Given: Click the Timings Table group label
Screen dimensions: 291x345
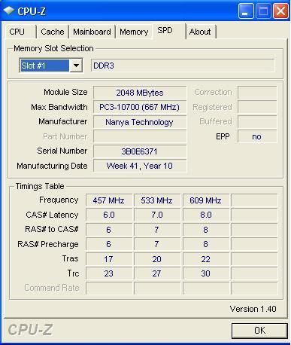Looking at the screenshot, I should [x=40, y=186].
